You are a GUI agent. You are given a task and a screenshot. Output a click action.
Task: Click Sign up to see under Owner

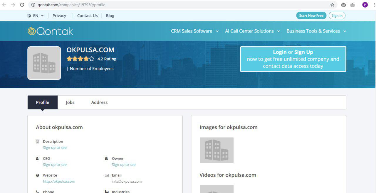pyautogui.click(x=124, y=165)
